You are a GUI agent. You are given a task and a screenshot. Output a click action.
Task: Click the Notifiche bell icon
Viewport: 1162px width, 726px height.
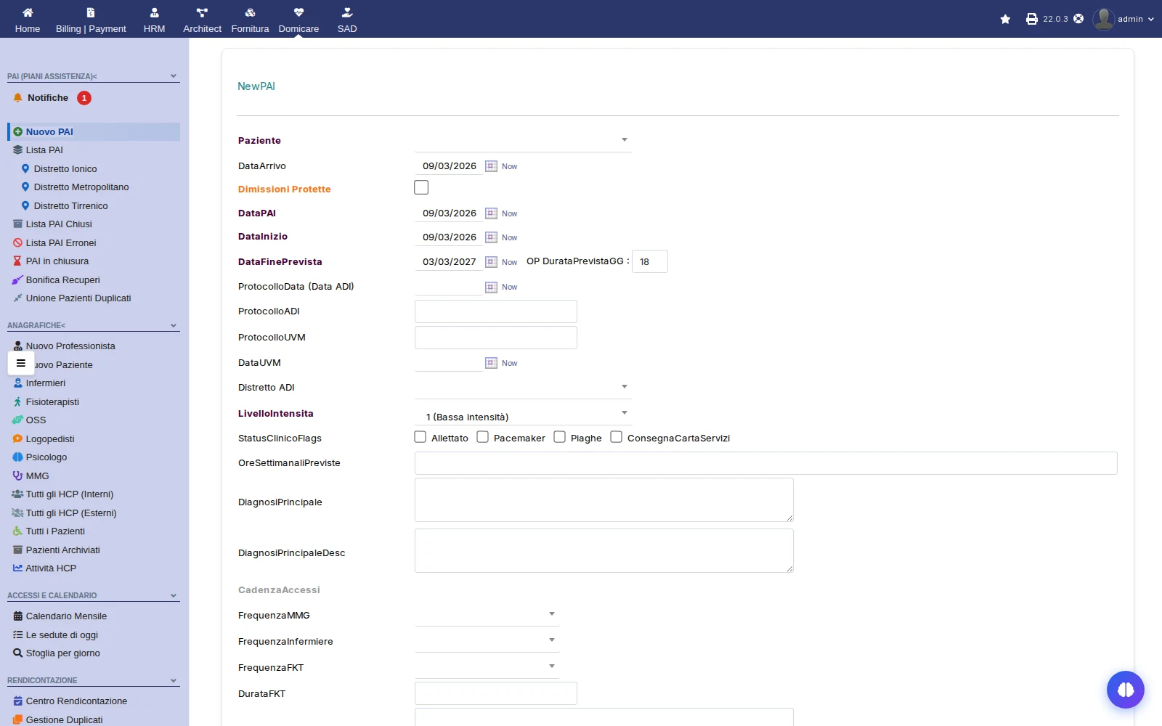(18, 98)
